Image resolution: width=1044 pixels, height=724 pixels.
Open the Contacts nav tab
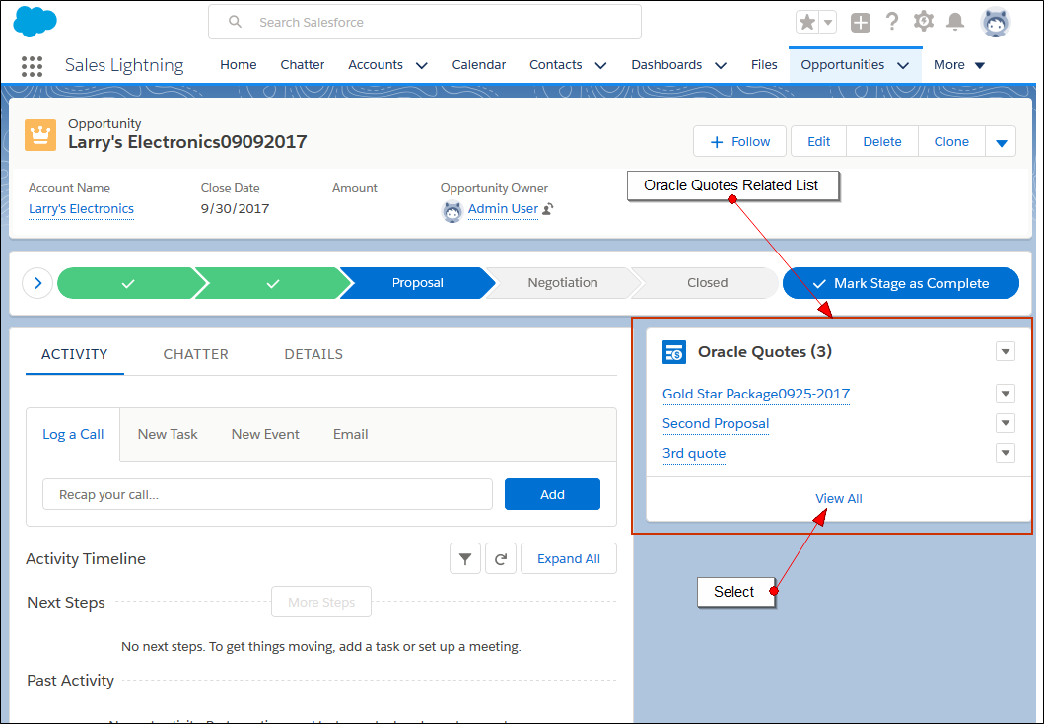555,64
